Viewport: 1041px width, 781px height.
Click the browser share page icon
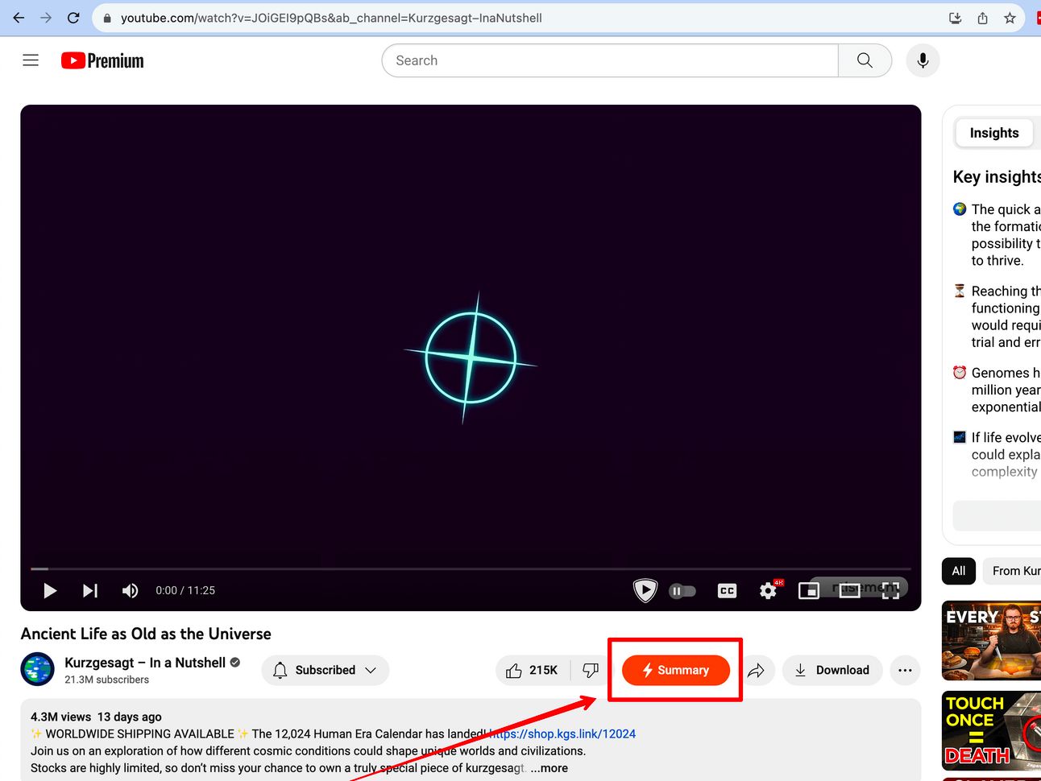(983, 18)
